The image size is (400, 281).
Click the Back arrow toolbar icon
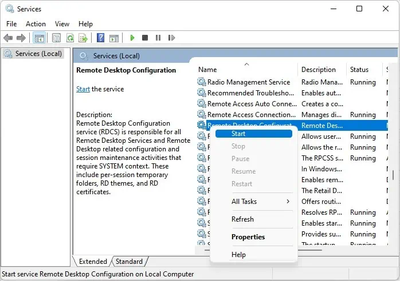(8, 38)
